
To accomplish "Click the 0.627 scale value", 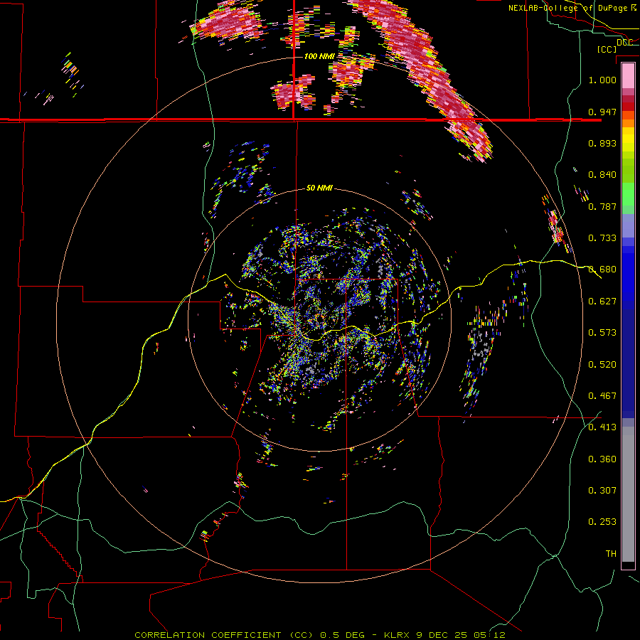I will point(602,302).
